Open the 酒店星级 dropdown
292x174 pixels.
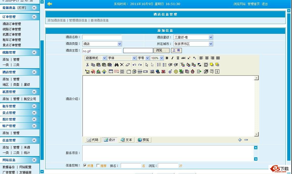(211, 37)
